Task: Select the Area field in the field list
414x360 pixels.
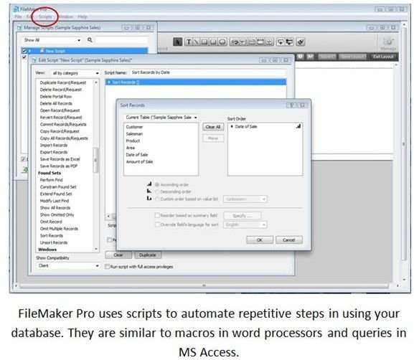Action: point(131,148)
